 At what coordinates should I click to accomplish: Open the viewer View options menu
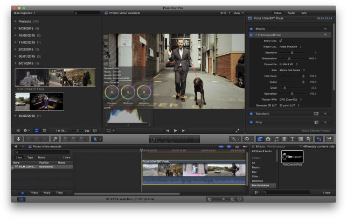click(238, 13)
